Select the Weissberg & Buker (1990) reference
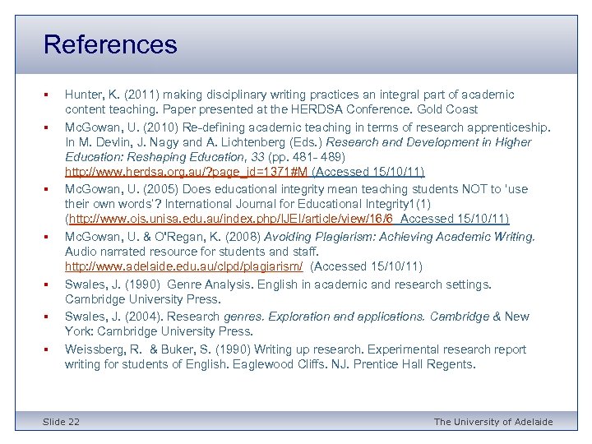This screenshot has width=592, height=444. coord(295,356)
